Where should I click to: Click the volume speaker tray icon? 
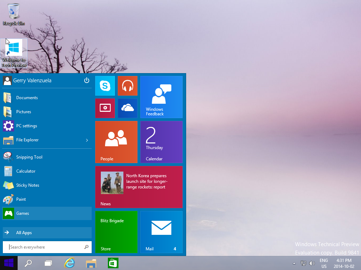pos(312,263)
